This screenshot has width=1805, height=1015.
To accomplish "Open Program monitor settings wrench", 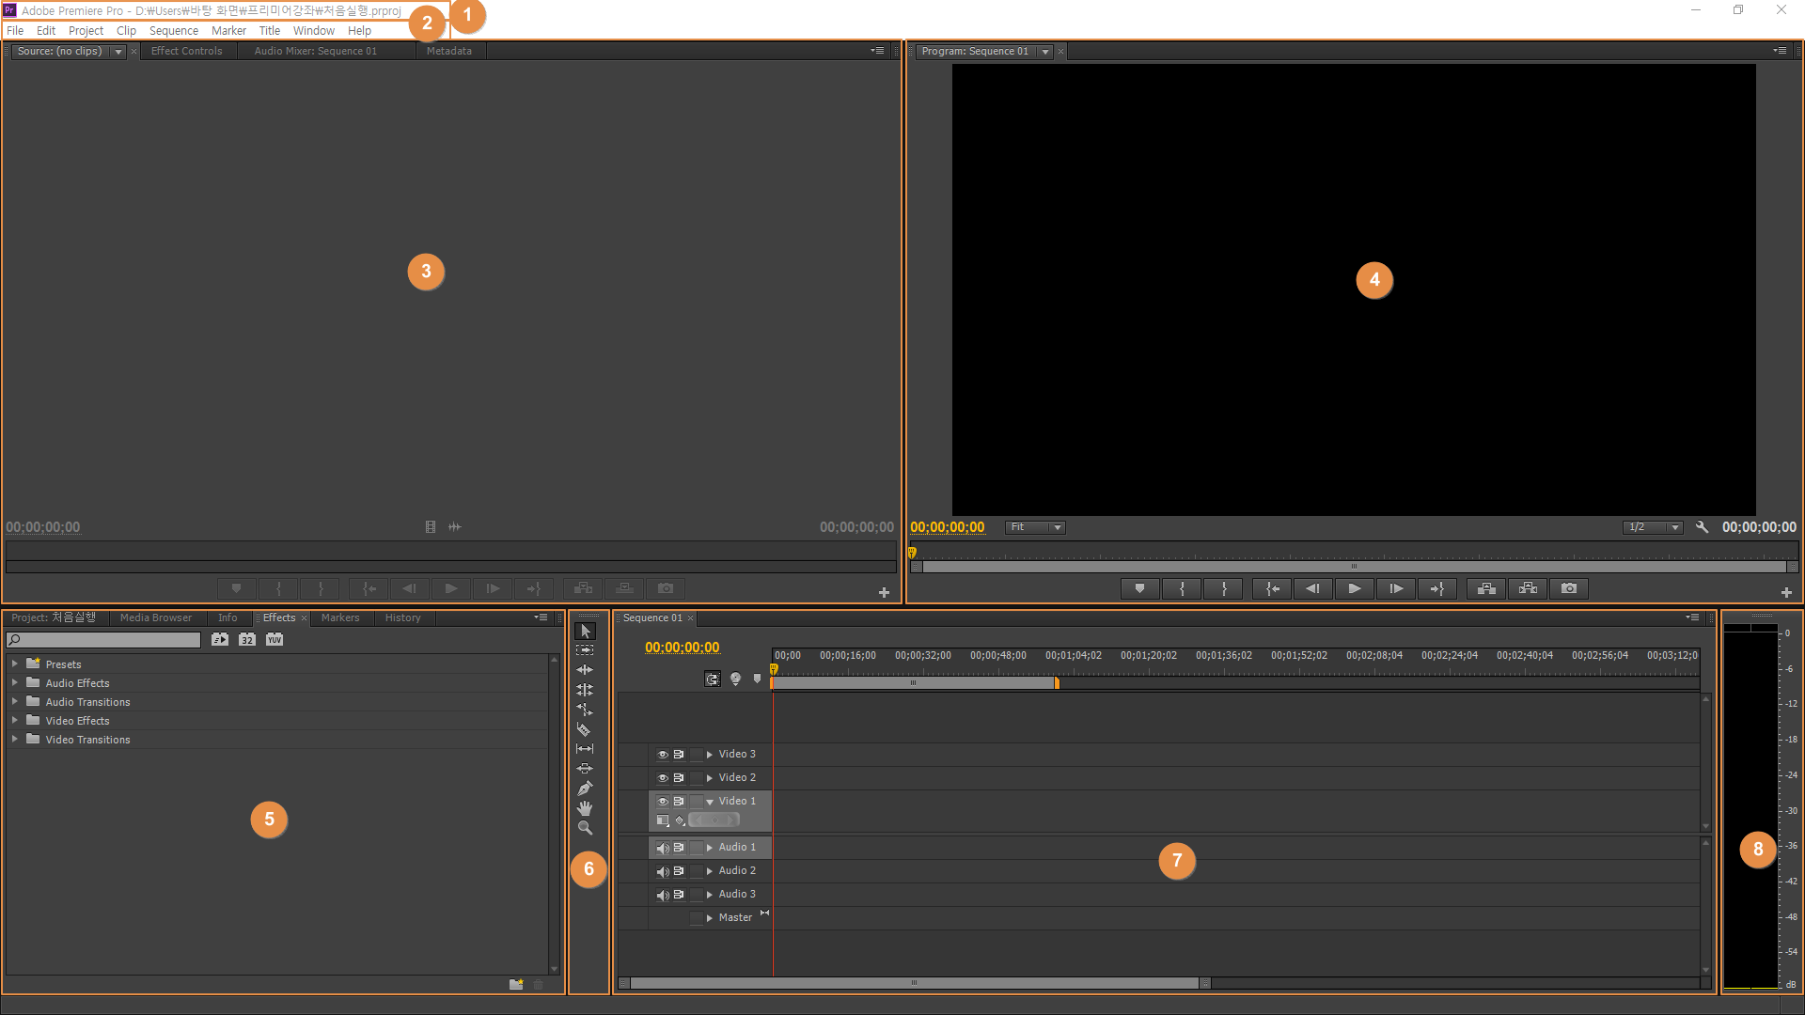I will (1702, 527).
